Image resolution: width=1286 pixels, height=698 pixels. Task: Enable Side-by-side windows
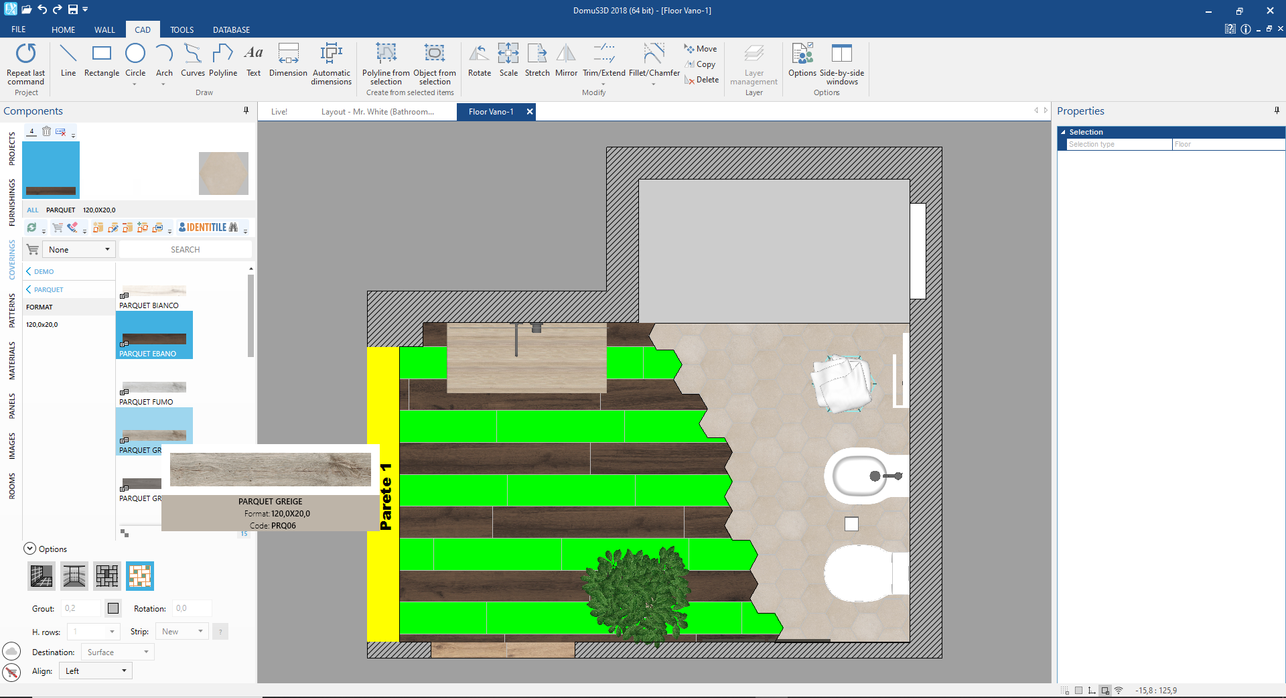pyautogui.click(x=842, y=64)
